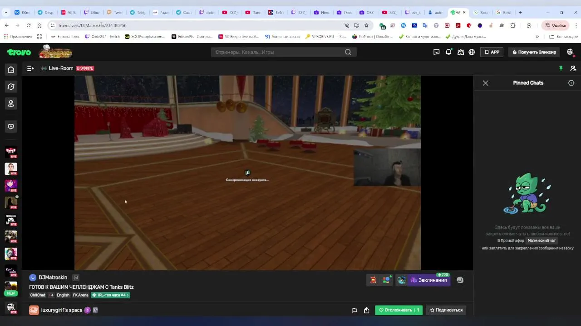Click the search magnifier icon
Viewport: 581px width, 326px height.
[348, 52]
